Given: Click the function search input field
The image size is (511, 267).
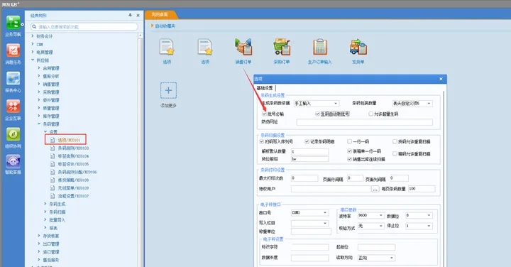Looking at the screenshot, I should tap(84, 27).
